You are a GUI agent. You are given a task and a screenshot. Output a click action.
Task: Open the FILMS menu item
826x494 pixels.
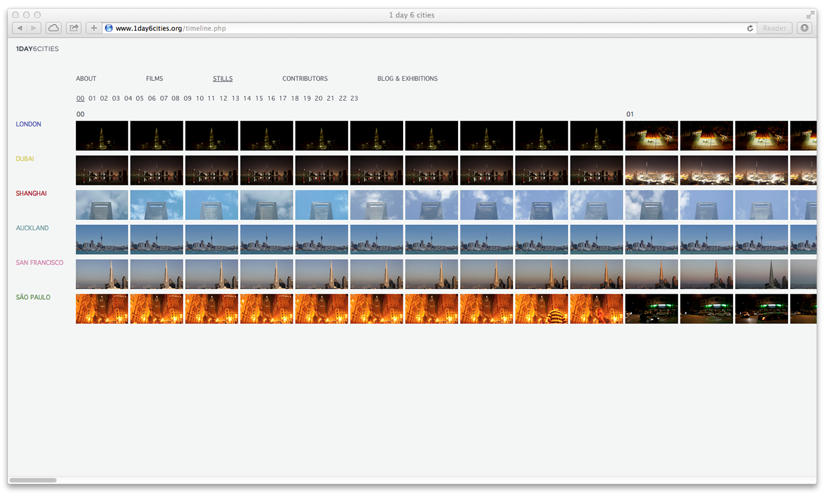[x=154, y=79]
